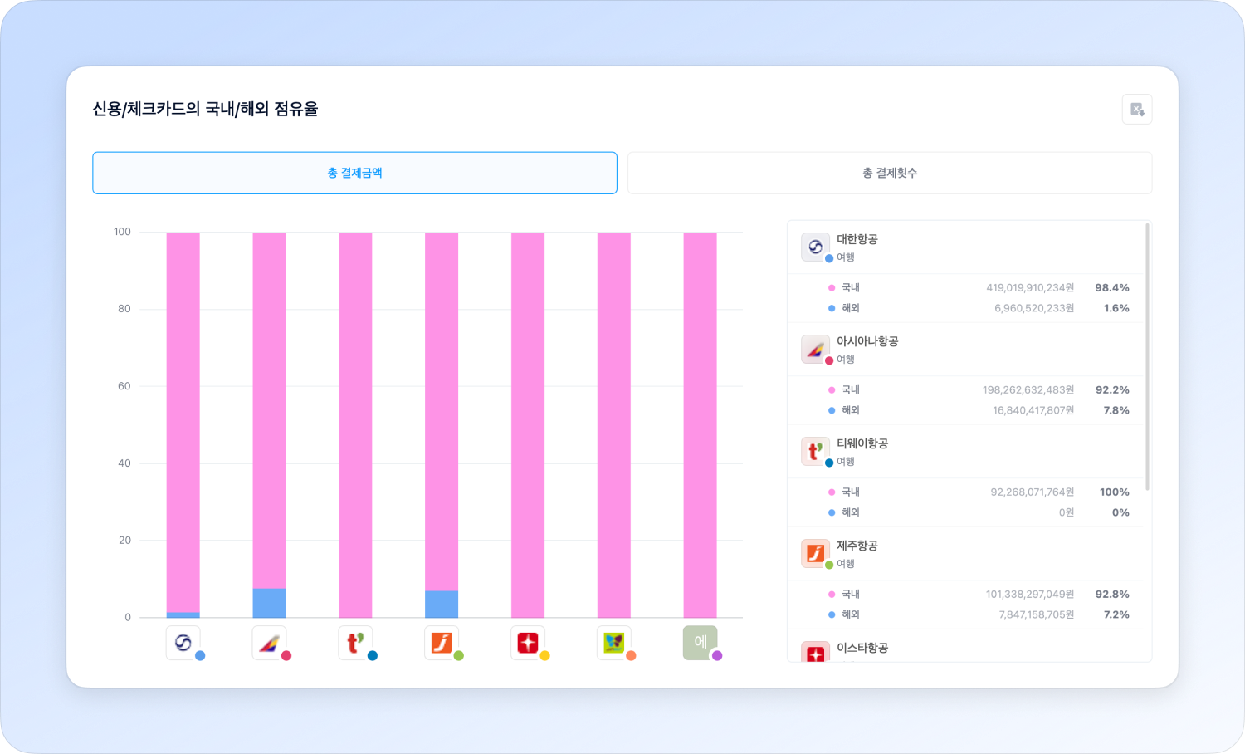Switch to the 총 결제횟수 tab
This screenshot has height=754, width=1245.
click(x=889, y=173)
